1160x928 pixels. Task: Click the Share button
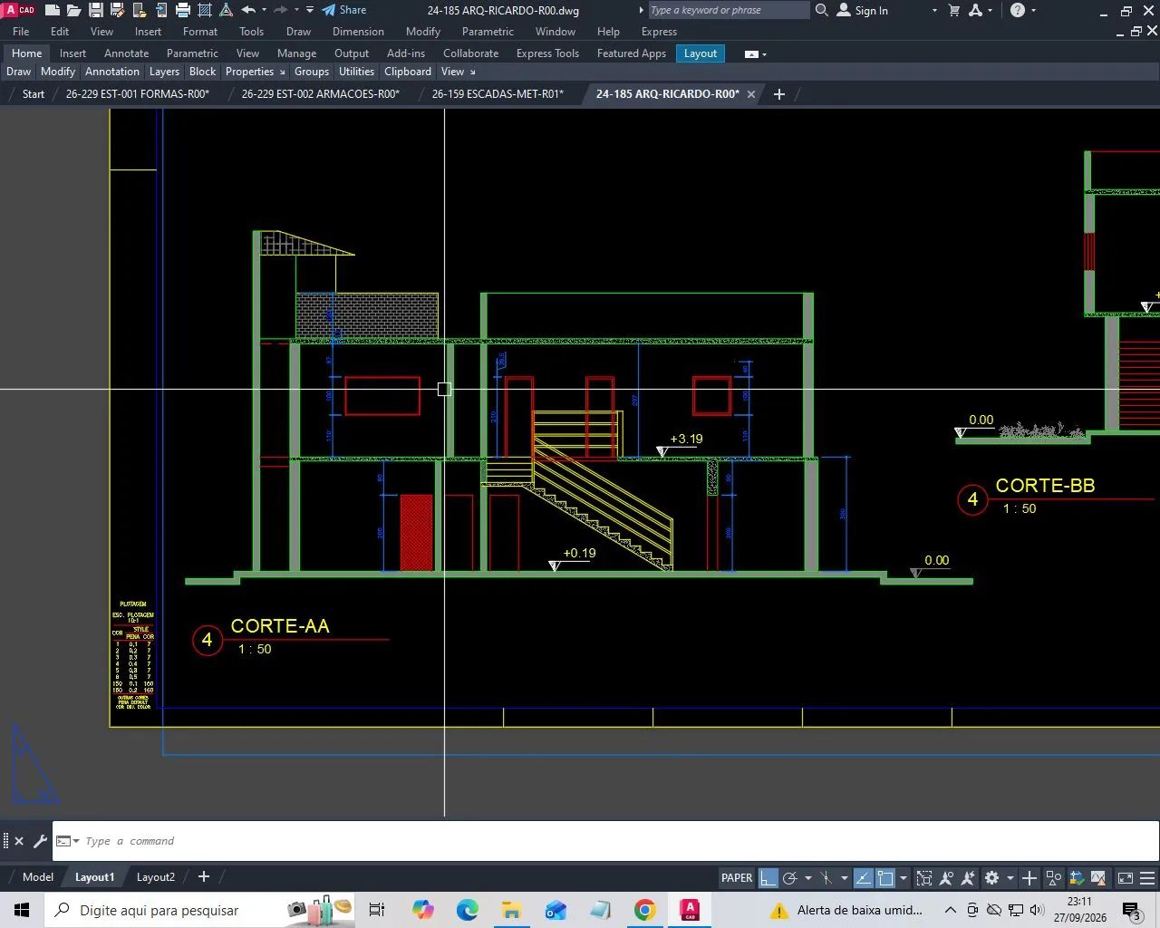(344, 10)
